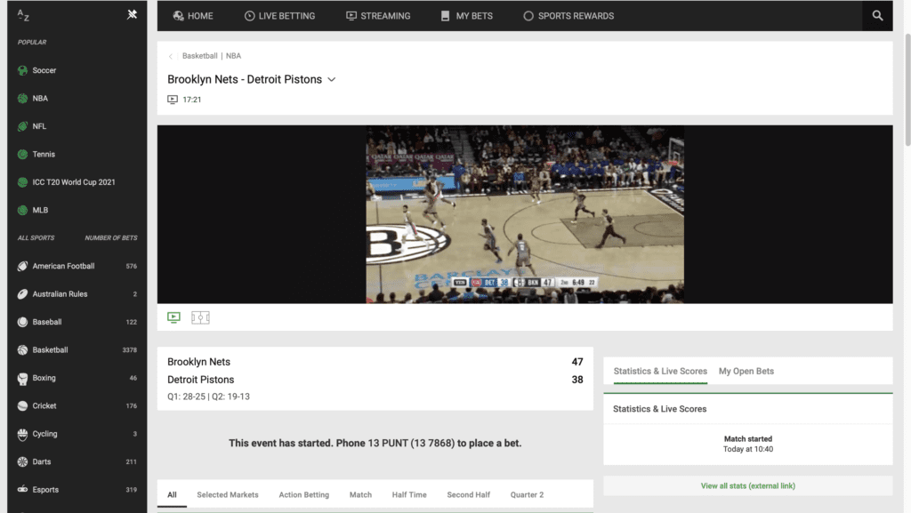The height and width of the screenshot is (513, 911).
Task: Open the Quarter 2 markets tab
Action: pyautogui.click(x=527, y=494)
